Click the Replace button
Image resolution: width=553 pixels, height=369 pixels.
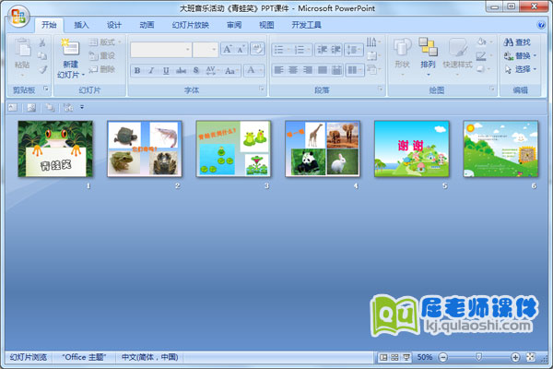coord(520,55)
